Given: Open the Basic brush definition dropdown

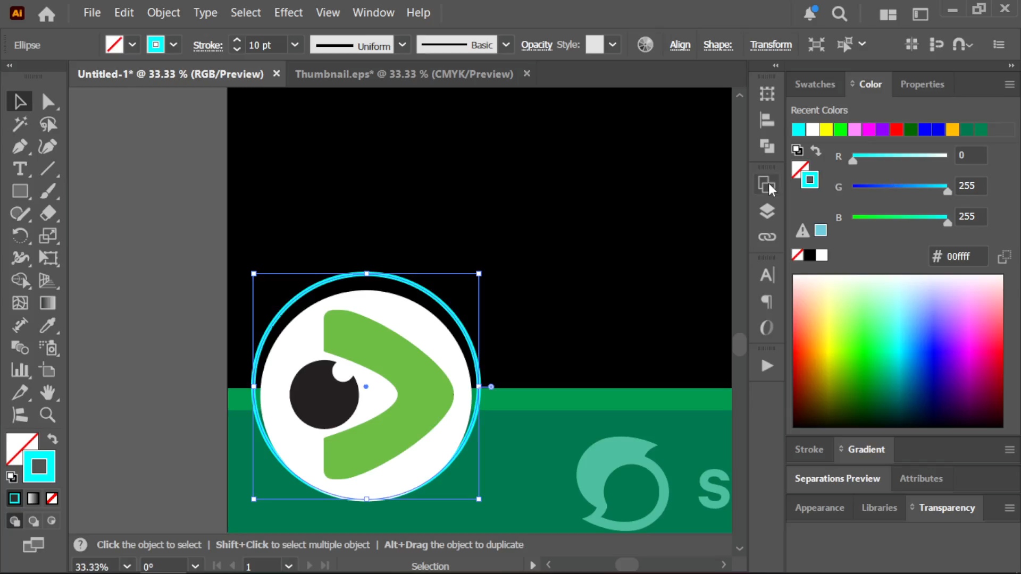Looking at the screenshot, I should [506, 45].
